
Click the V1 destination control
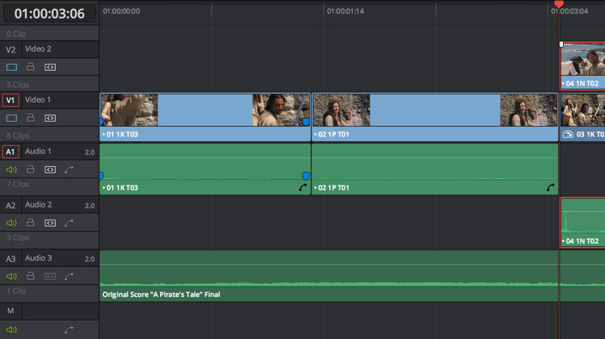pyautogui.click(x=11, y=100)
